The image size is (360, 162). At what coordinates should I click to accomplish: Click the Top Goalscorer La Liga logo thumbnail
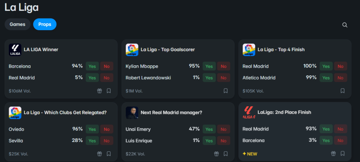pos(132,50)
